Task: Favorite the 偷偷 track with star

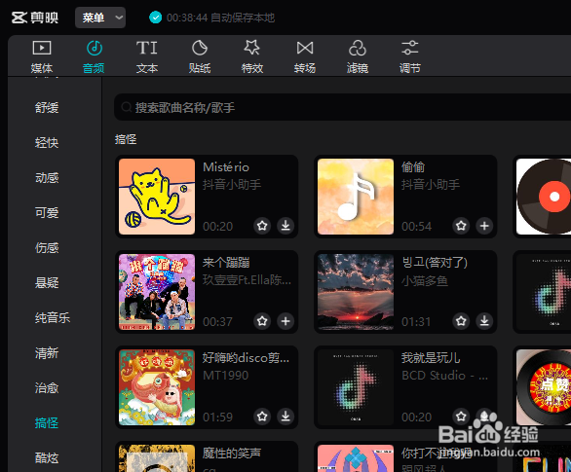Action: (x=461, y=226)
